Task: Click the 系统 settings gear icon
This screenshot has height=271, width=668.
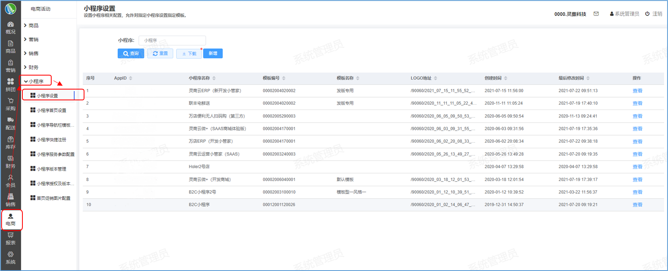Action: [x=10, y=257]
